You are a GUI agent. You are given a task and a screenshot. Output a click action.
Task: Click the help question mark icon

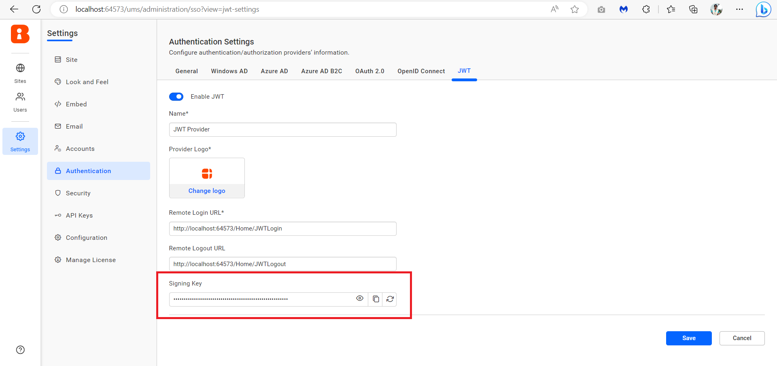tap(20, 350)
